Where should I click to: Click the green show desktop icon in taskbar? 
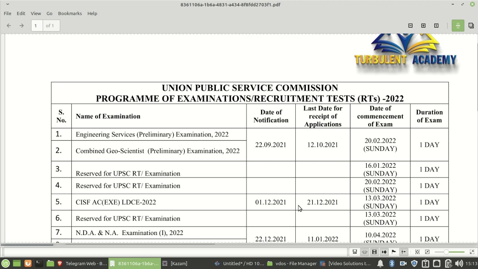16,263
